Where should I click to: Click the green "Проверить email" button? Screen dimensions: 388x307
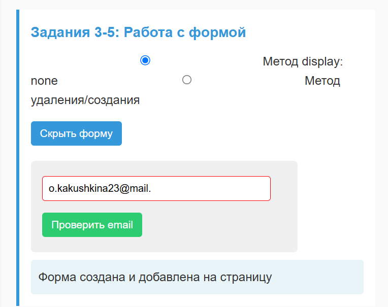click(x=92, y=225)
